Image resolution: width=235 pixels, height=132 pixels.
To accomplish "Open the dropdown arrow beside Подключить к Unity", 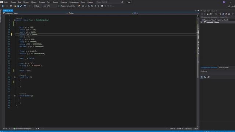I will 76,6.
